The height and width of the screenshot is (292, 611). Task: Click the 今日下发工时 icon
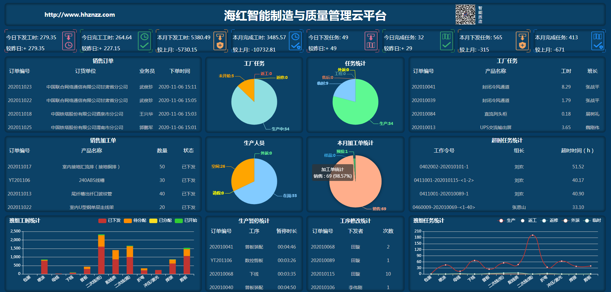point(68,41)
